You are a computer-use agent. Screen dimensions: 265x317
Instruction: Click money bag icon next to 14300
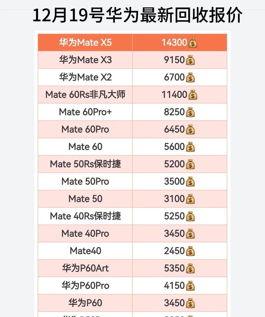(193, 43)
